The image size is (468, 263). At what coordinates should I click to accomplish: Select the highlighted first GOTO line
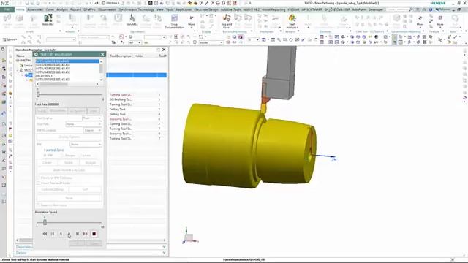67,61
